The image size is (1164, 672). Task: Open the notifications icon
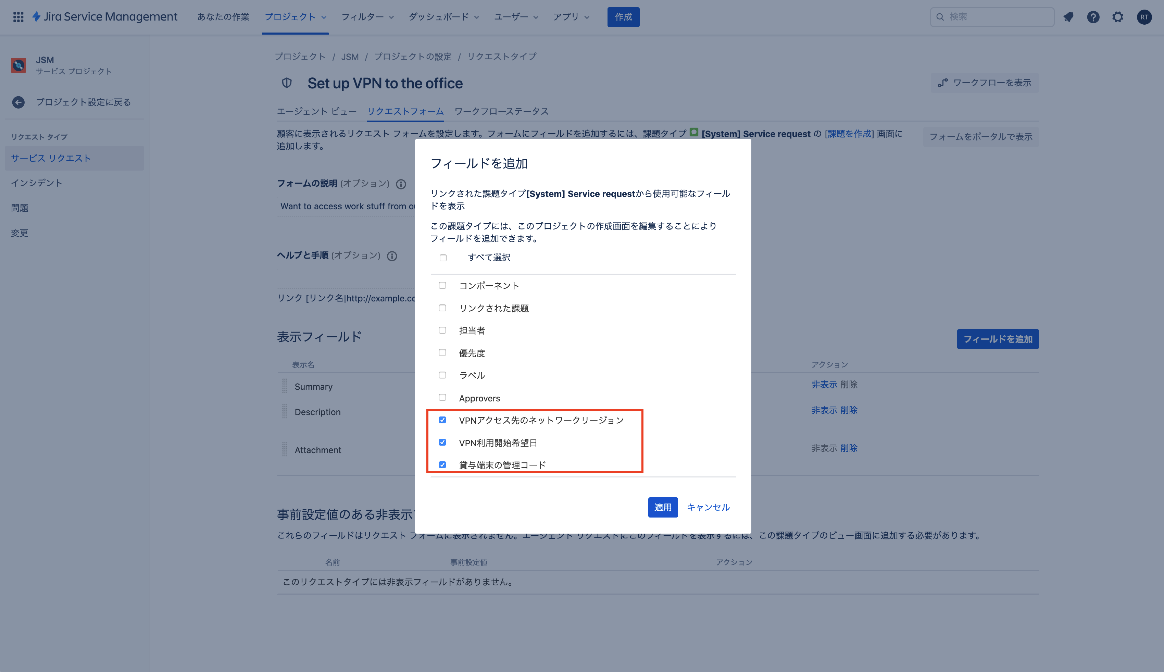click(1068, 17)
